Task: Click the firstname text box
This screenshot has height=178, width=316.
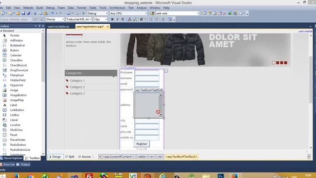Action: point(147,73)
